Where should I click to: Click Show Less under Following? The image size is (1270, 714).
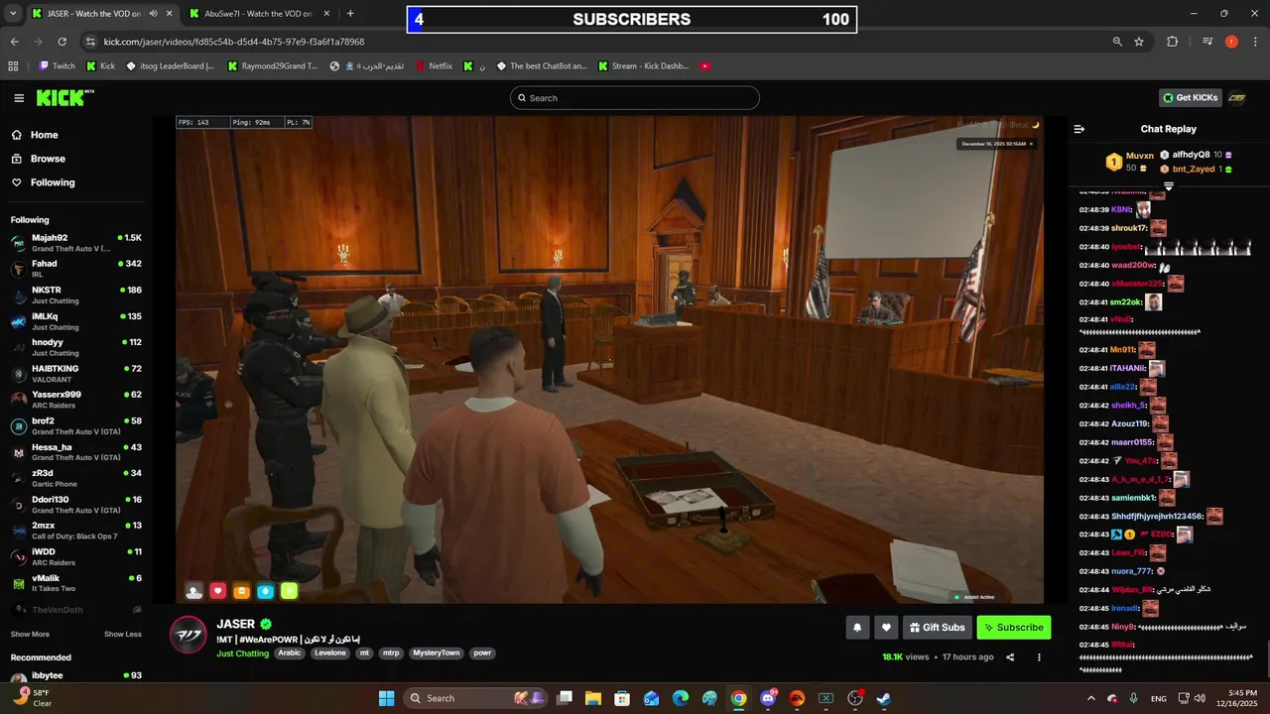[123, 635]
